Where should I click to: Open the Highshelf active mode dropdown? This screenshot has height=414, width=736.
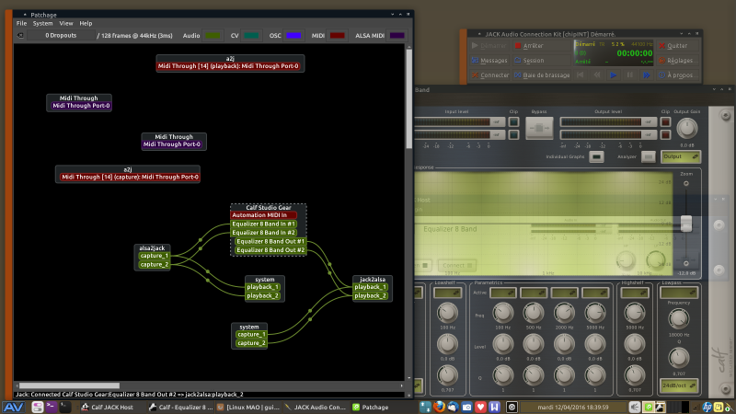click(634, 293)
